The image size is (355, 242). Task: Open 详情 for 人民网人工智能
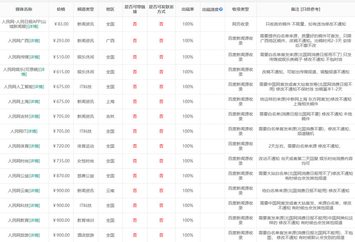[x=38, y=87]
